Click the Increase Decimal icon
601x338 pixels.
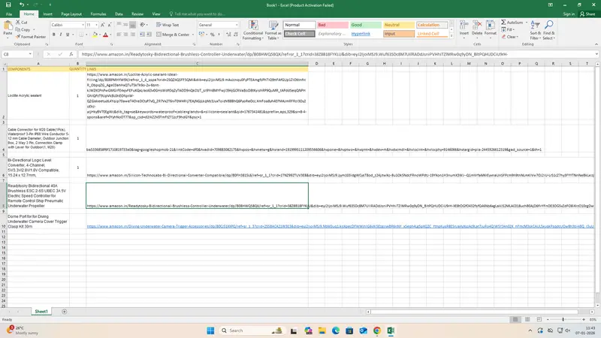pyautogui.click(x=229, y=35)
